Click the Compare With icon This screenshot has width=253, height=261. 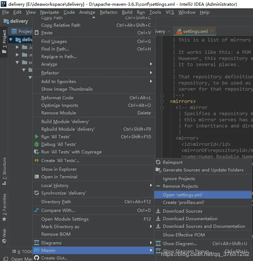click(37, 210)
